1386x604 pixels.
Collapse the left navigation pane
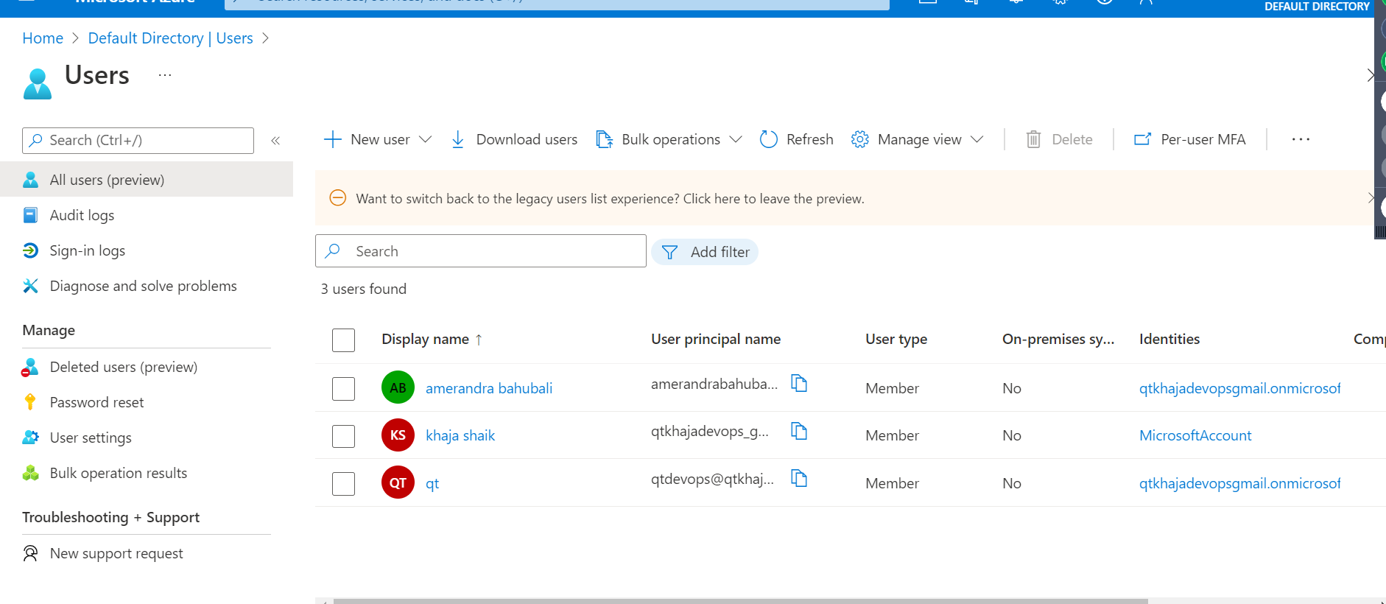click(275, 141)
